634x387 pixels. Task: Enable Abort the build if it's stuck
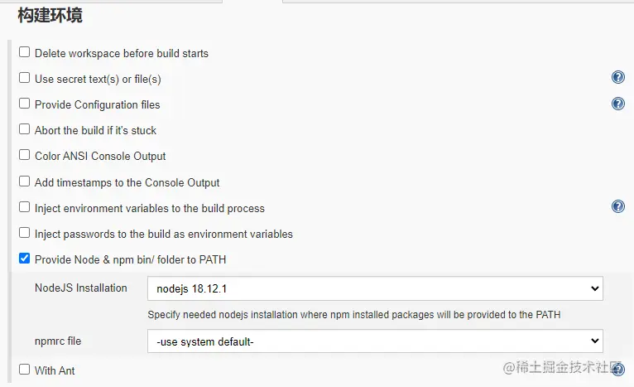point(24,130)
